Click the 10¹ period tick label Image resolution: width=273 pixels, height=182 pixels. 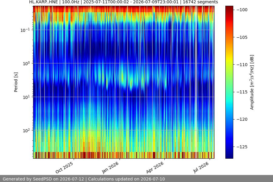pyautogui.click(x=26, y=97)
